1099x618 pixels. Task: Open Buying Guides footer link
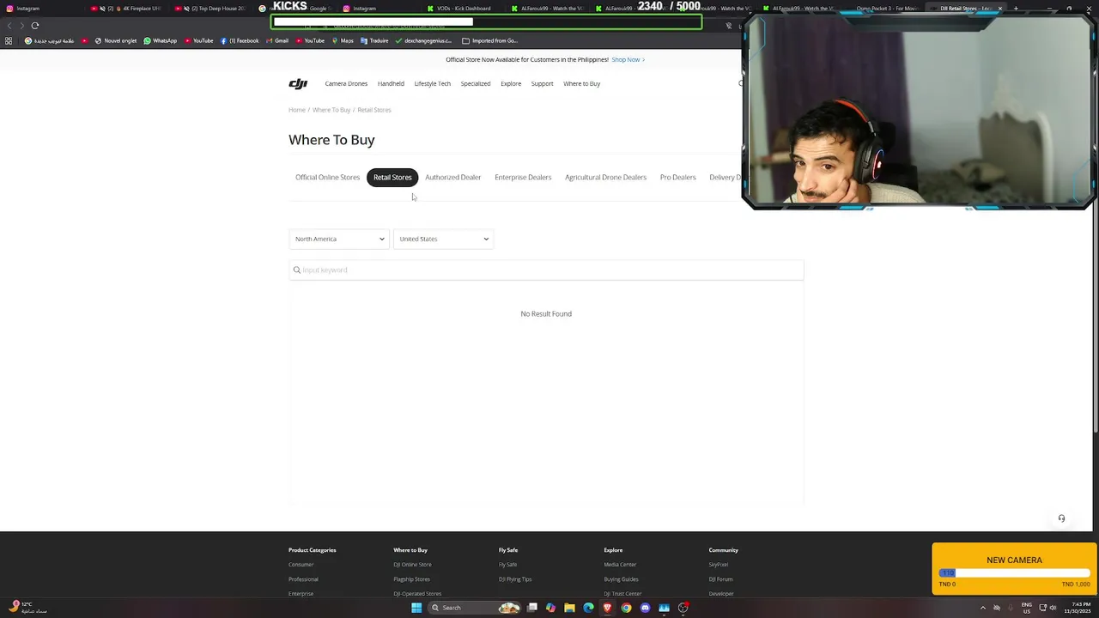pyautogui.click(x=621, y=579)
